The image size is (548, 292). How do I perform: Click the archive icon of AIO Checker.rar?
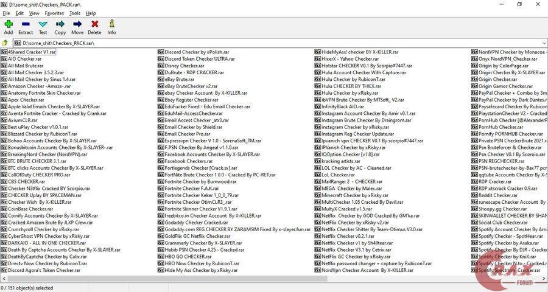pyautogui.click(x=4, y=58)
